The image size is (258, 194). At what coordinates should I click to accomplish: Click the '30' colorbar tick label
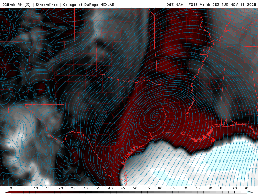[85, 188]
